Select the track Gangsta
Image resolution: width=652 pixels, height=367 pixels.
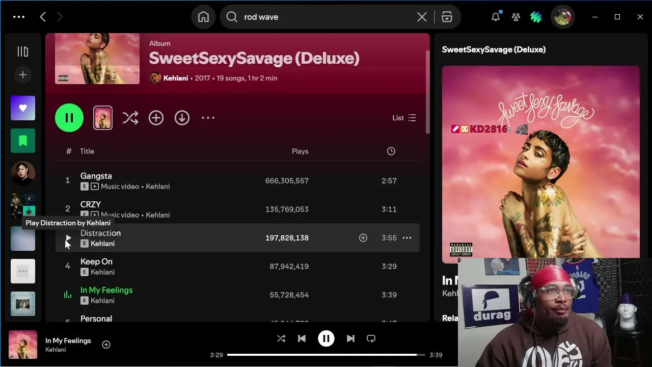(96, 176)
